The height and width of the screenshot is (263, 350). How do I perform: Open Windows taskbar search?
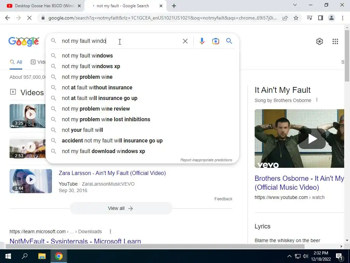pyautogui.click(x=25, y=256)
